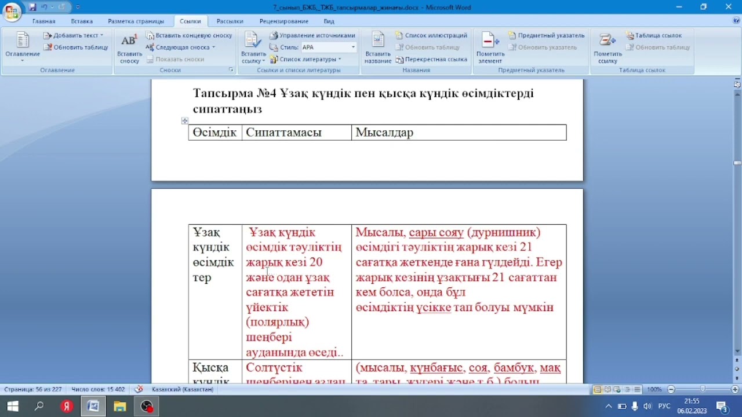Zoom out with the minus button

671,389
